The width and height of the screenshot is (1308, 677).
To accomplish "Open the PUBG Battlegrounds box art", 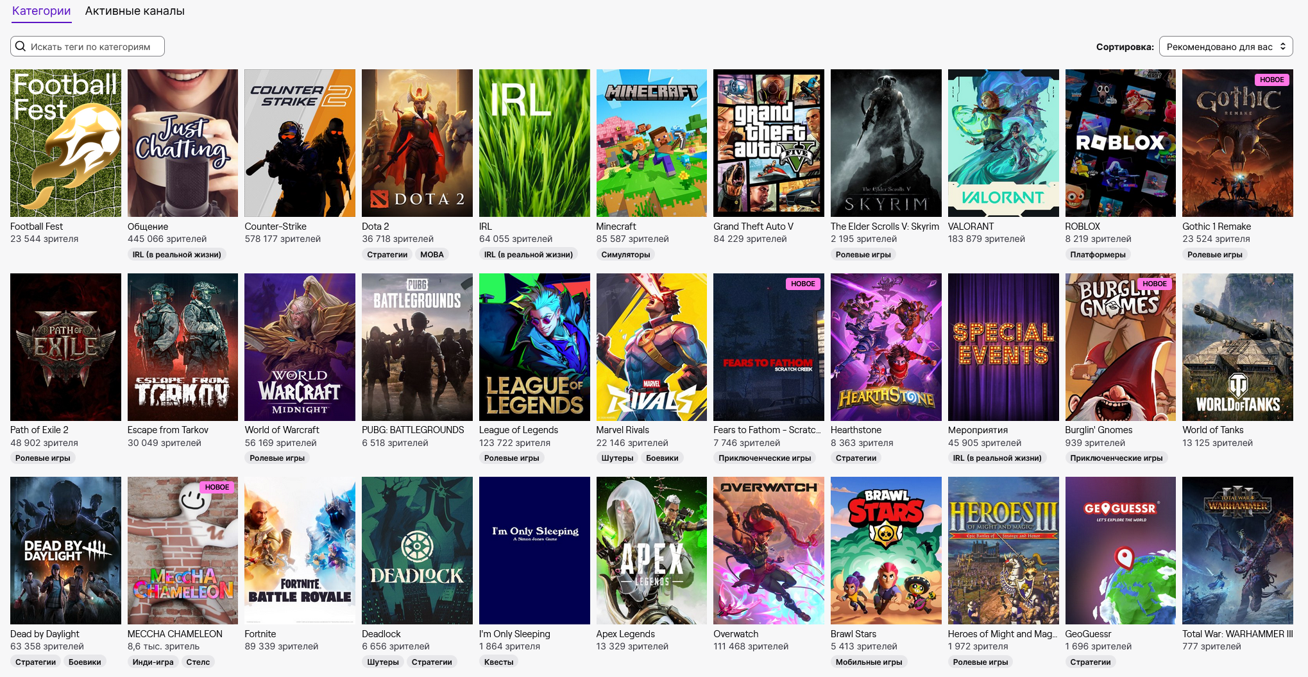I will [417, 347].
